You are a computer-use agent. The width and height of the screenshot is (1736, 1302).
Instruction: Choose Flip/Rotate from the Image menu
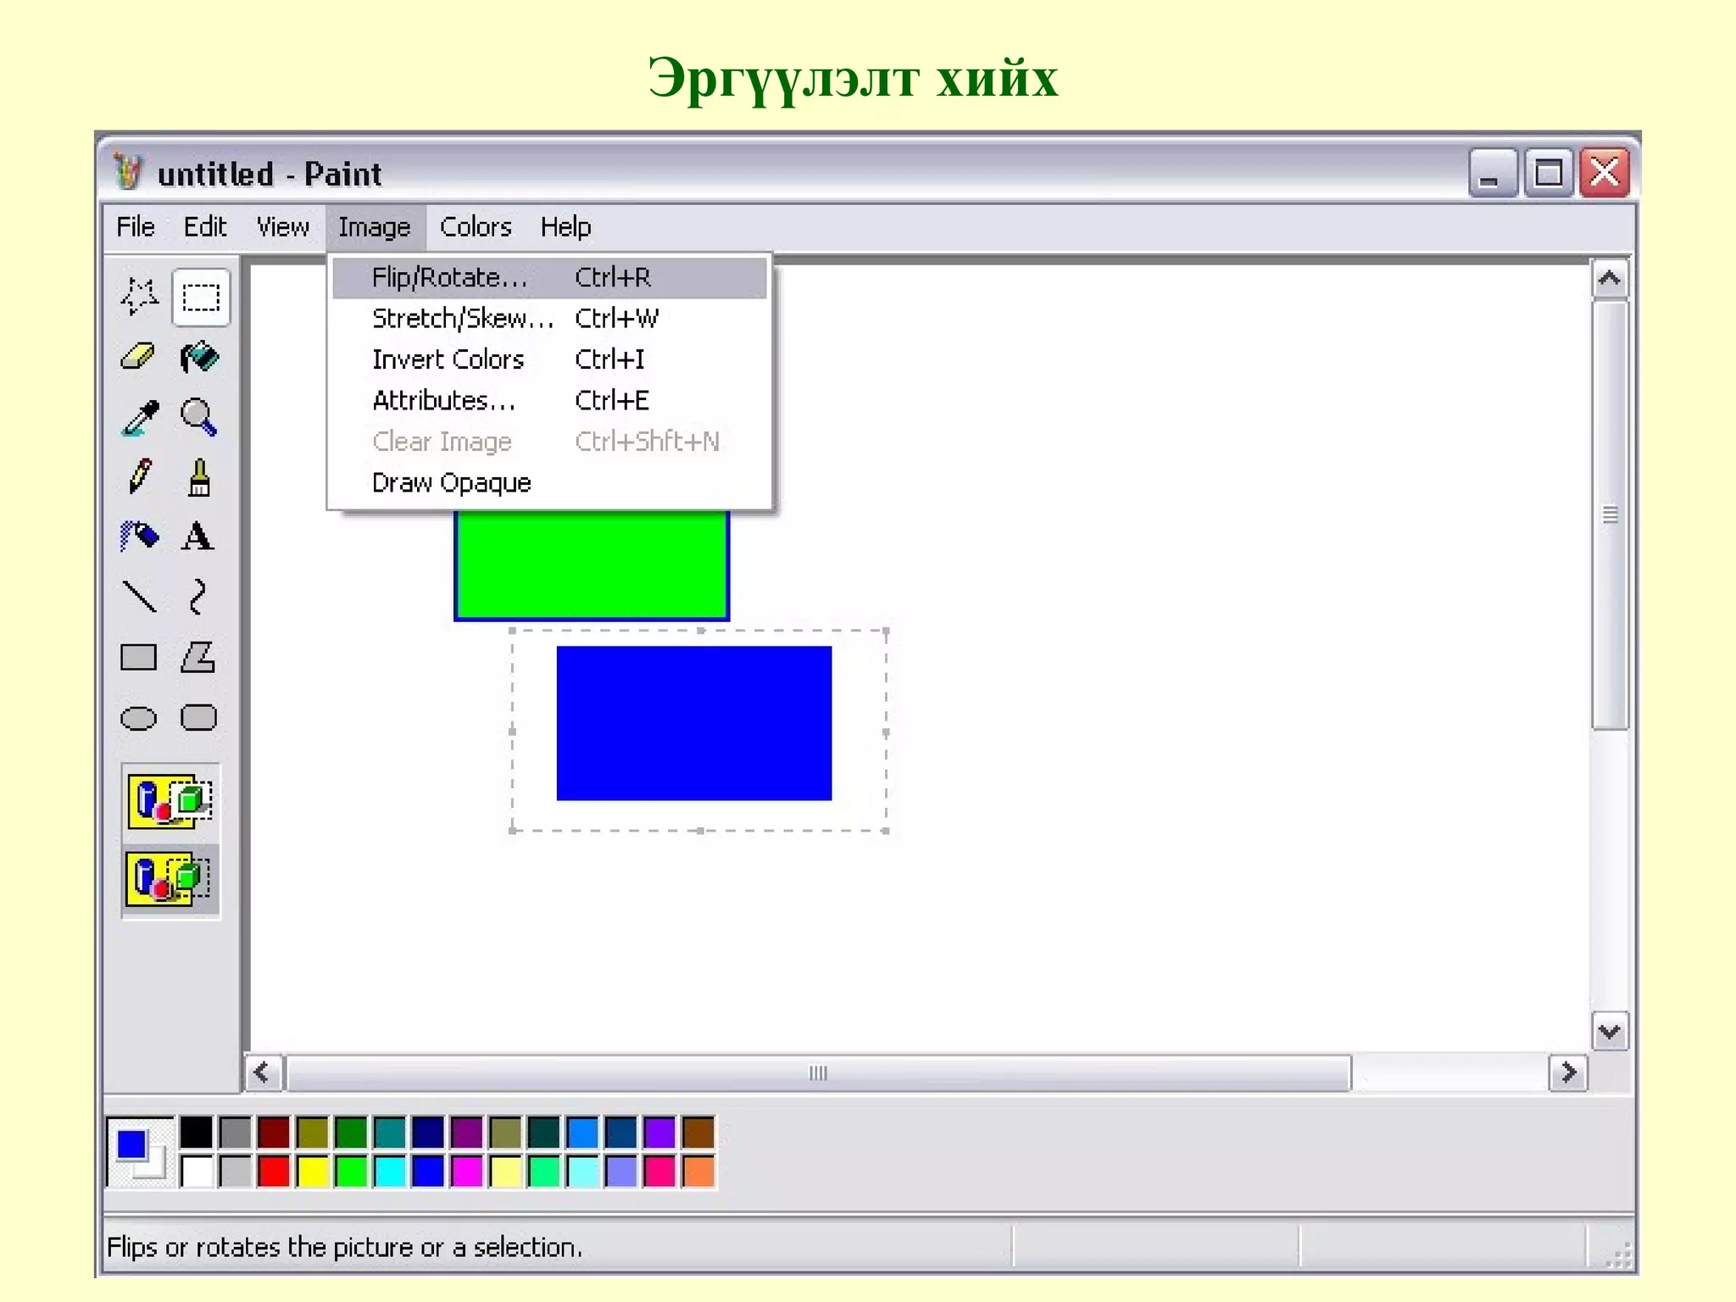pos(549,277)
